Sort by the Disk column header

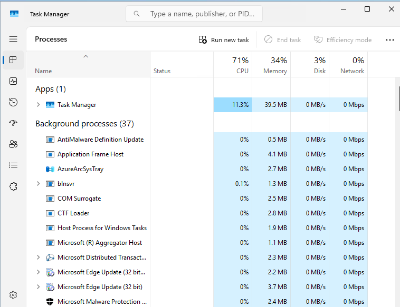pos(310,64)
